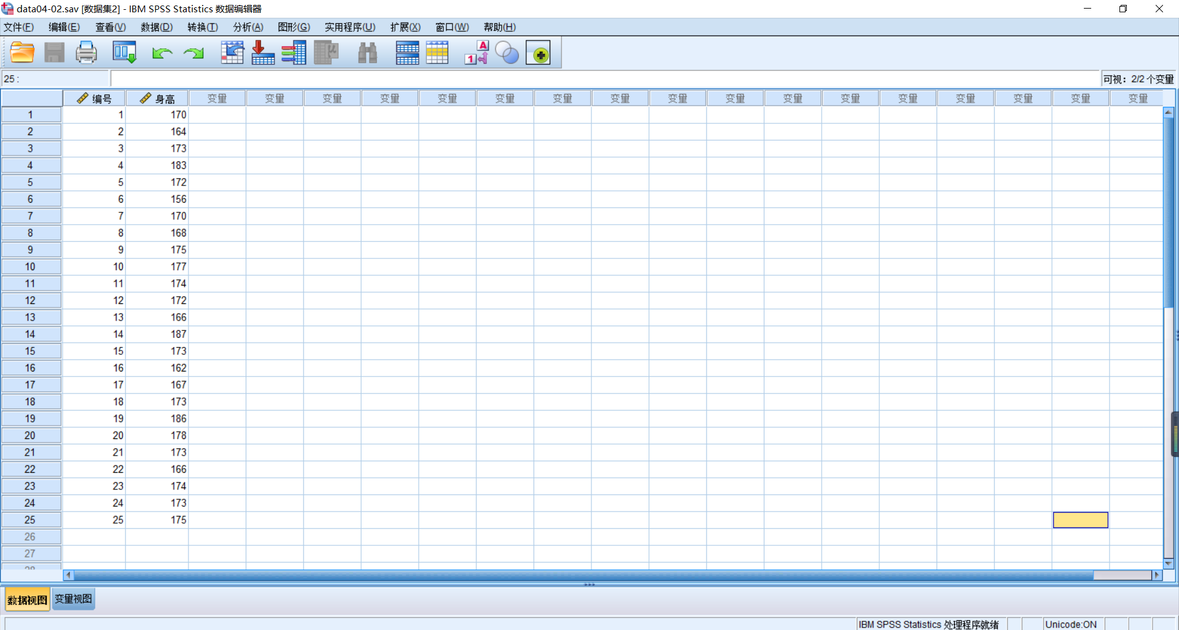Click height value 186 in row 19
The image size is (1179, 630).
(x=157, y=419)
